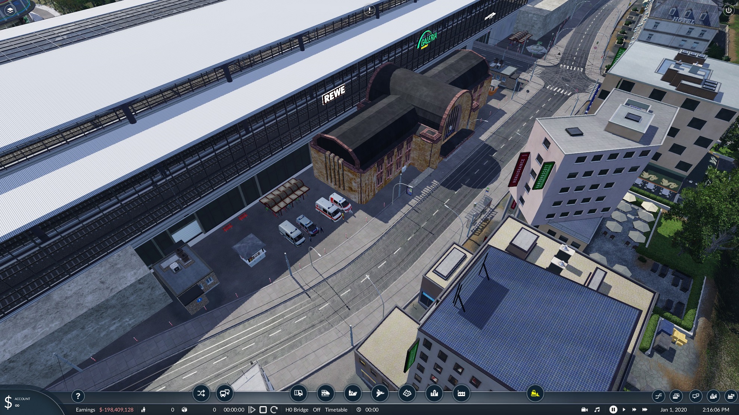Open the help question mark button

(78, 396)
